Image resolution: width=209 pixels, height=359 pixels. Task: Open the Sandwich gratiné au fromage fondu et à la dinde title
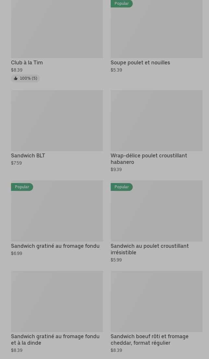pos(55,339)
